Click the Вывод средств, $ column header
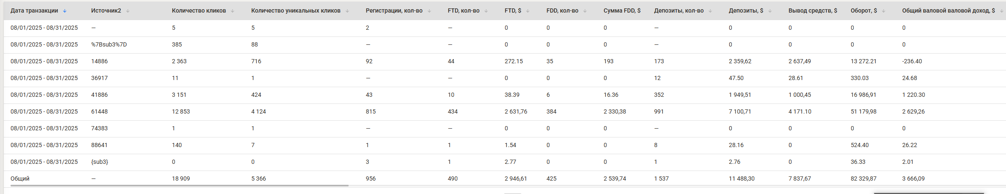The height and width of the screenshot is (194, 1006). pos(813,10)
